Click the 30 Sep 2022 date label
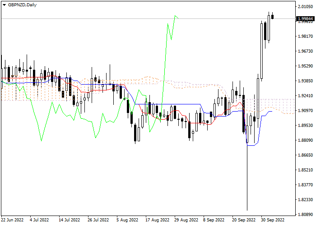Screen dimensions: 316x225 coord(273,220)
